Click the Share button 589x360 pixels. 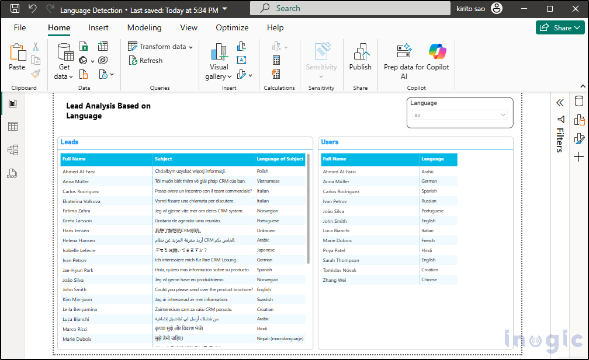(560, 27)
